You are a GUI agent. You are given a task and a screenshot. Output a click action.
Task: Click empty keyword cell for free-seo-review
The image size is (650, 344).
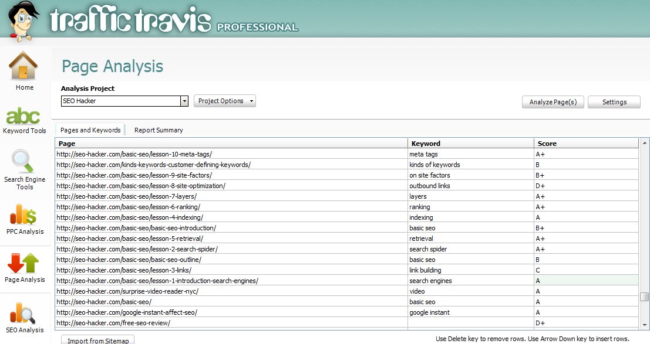[x=471, y=323]
